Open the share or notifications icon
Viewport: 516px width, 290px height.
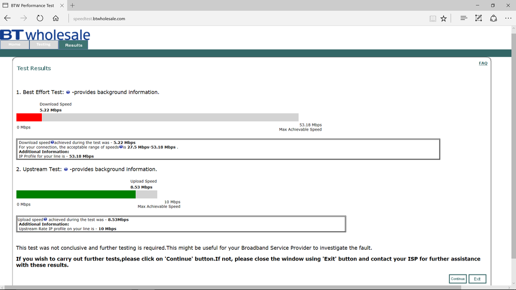pos(493,19)
